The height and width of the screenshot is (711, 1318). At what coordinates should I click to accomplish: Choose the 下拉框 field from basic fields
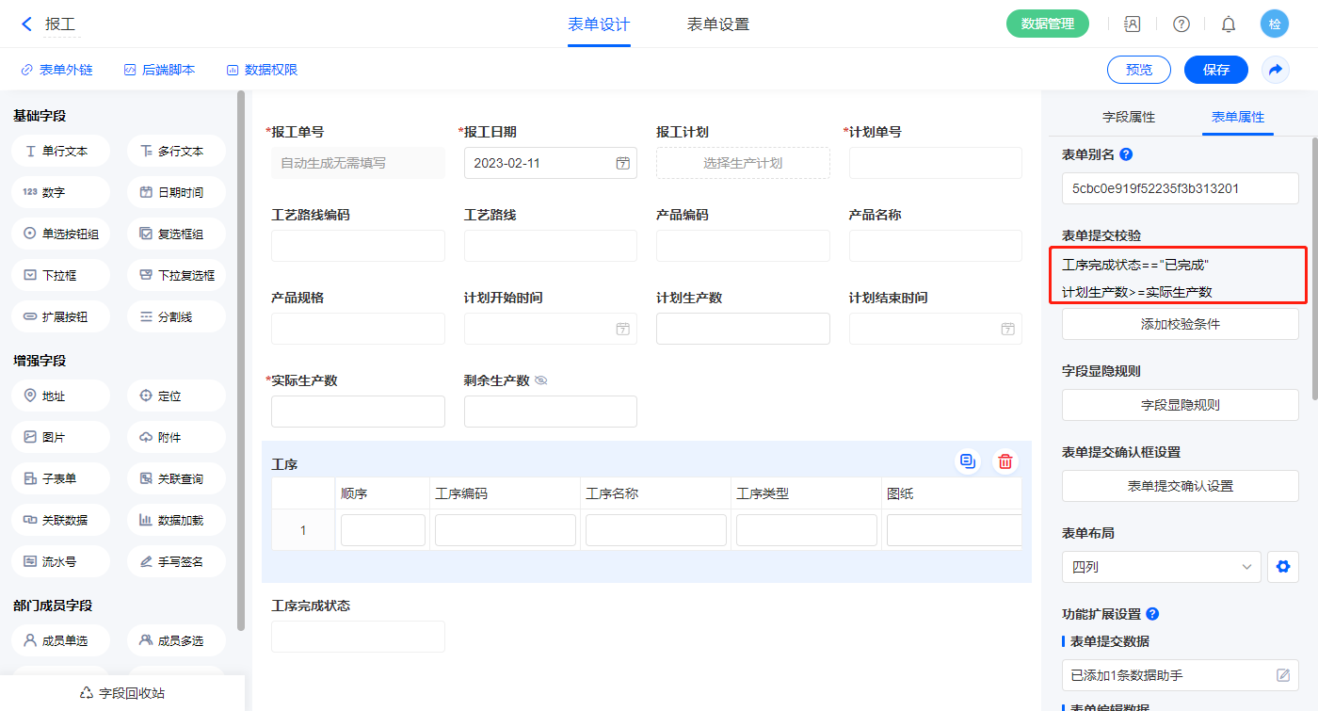pyautogui.click(x=61, y=275)
